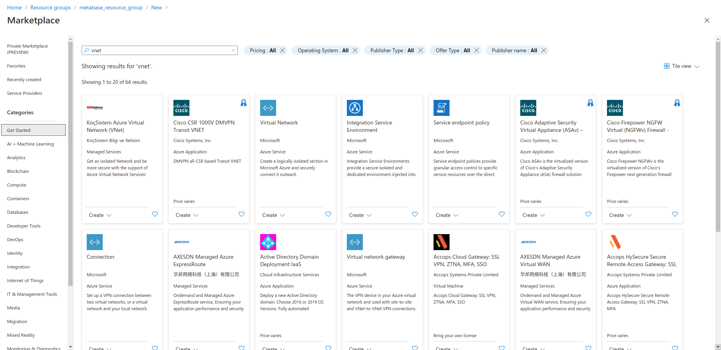This screenshot has width=721, height=350.
Task: Click the preferred badge on Cisco CSR 1000V card
Action: (243, 103)
